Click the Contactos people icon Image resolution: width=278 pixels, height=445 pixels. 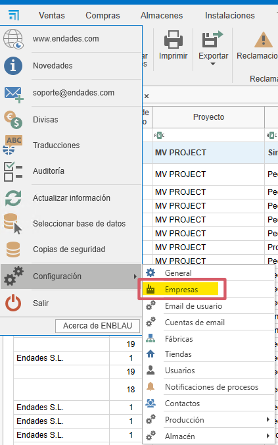[151, 403]
